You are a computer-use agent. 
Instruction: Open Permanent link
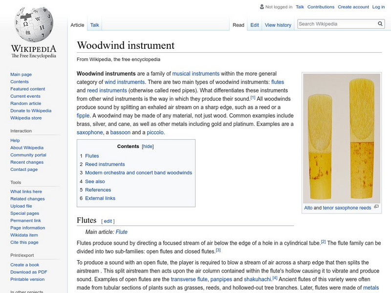point(26,221)
